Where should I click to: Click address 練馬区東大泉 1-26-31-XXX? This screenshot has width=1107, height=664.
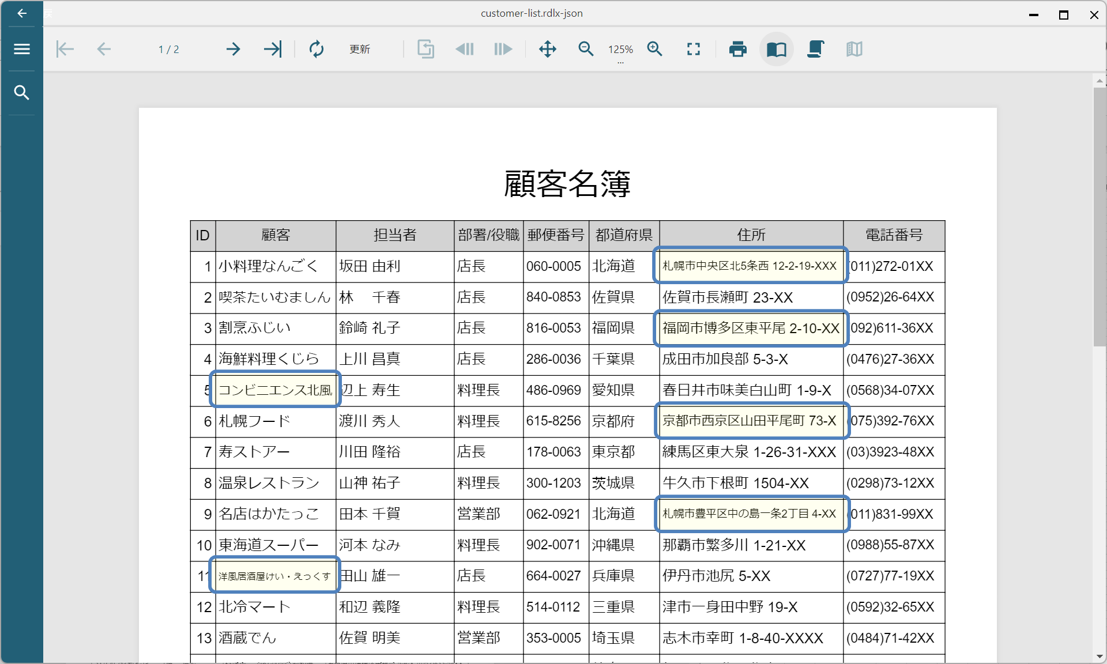[749, 452]
